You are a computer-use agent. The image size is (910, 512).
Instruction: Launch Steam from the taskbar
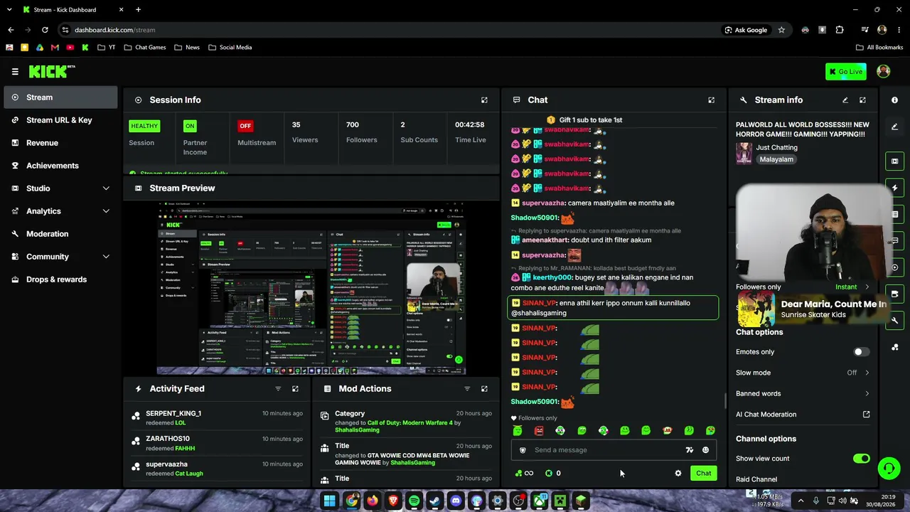[x=435, y=501]
